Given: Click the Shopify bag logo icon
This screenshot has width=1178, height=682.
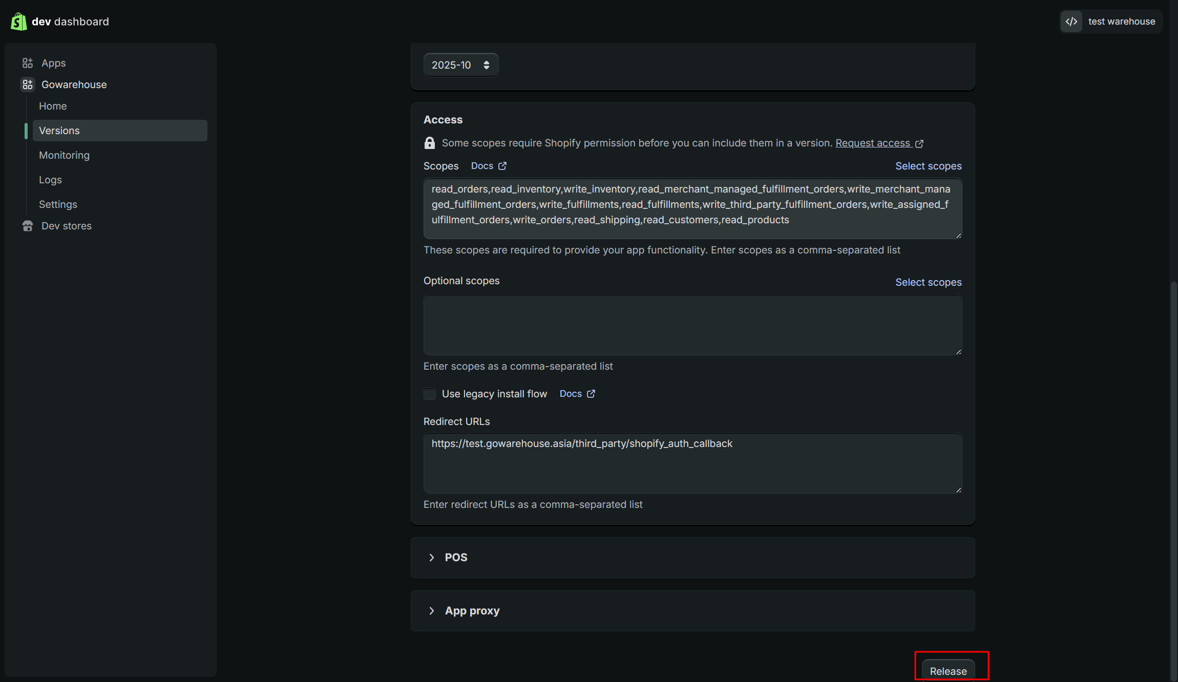Looking at the screenshot, I should [x=18, y=22].
